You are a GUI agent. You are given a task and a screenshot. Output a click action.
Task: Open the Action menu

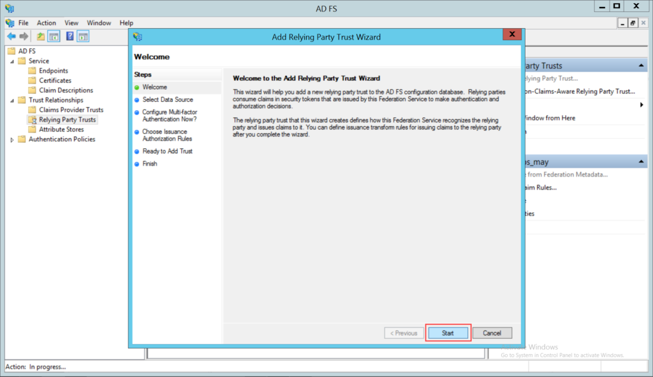47,22
